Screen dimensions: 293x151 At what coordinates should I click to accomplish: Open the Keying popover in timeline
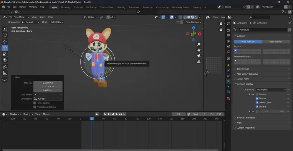click(x=28, y=114)
